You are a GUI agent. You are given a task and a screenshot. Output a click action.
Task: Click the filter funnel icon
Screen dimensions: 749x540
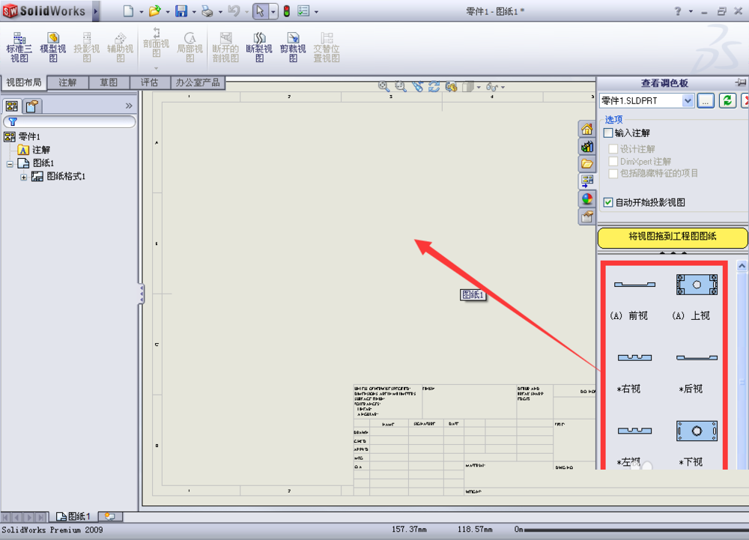pyautogui.click(x=13, y=122)
